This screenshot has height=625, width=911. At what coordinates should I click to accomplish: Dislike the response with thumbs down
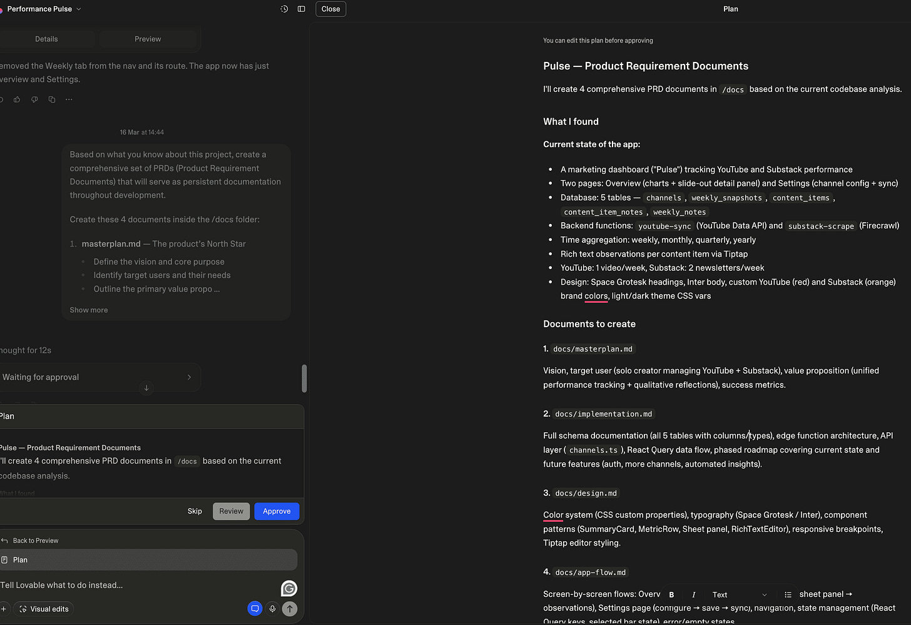(34, 99)
